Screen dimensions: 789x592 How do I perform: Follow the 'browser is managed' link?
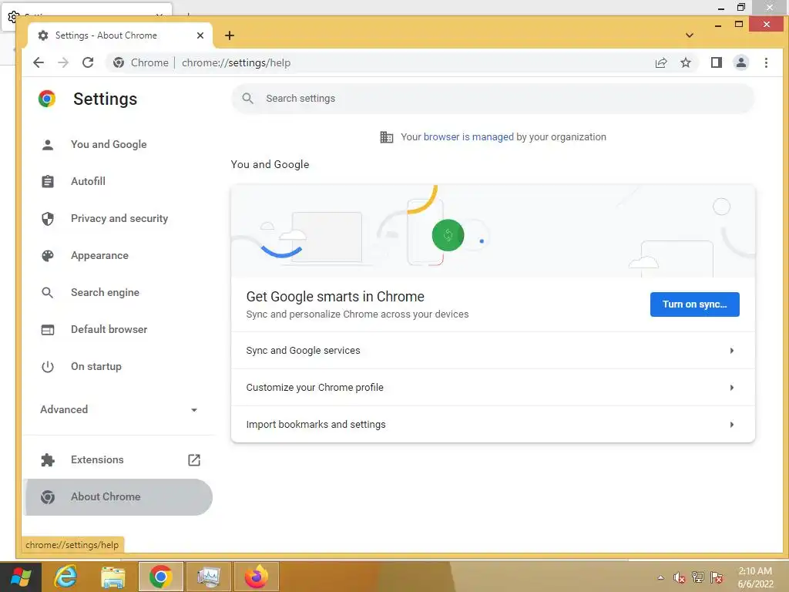tap(468, 137)
